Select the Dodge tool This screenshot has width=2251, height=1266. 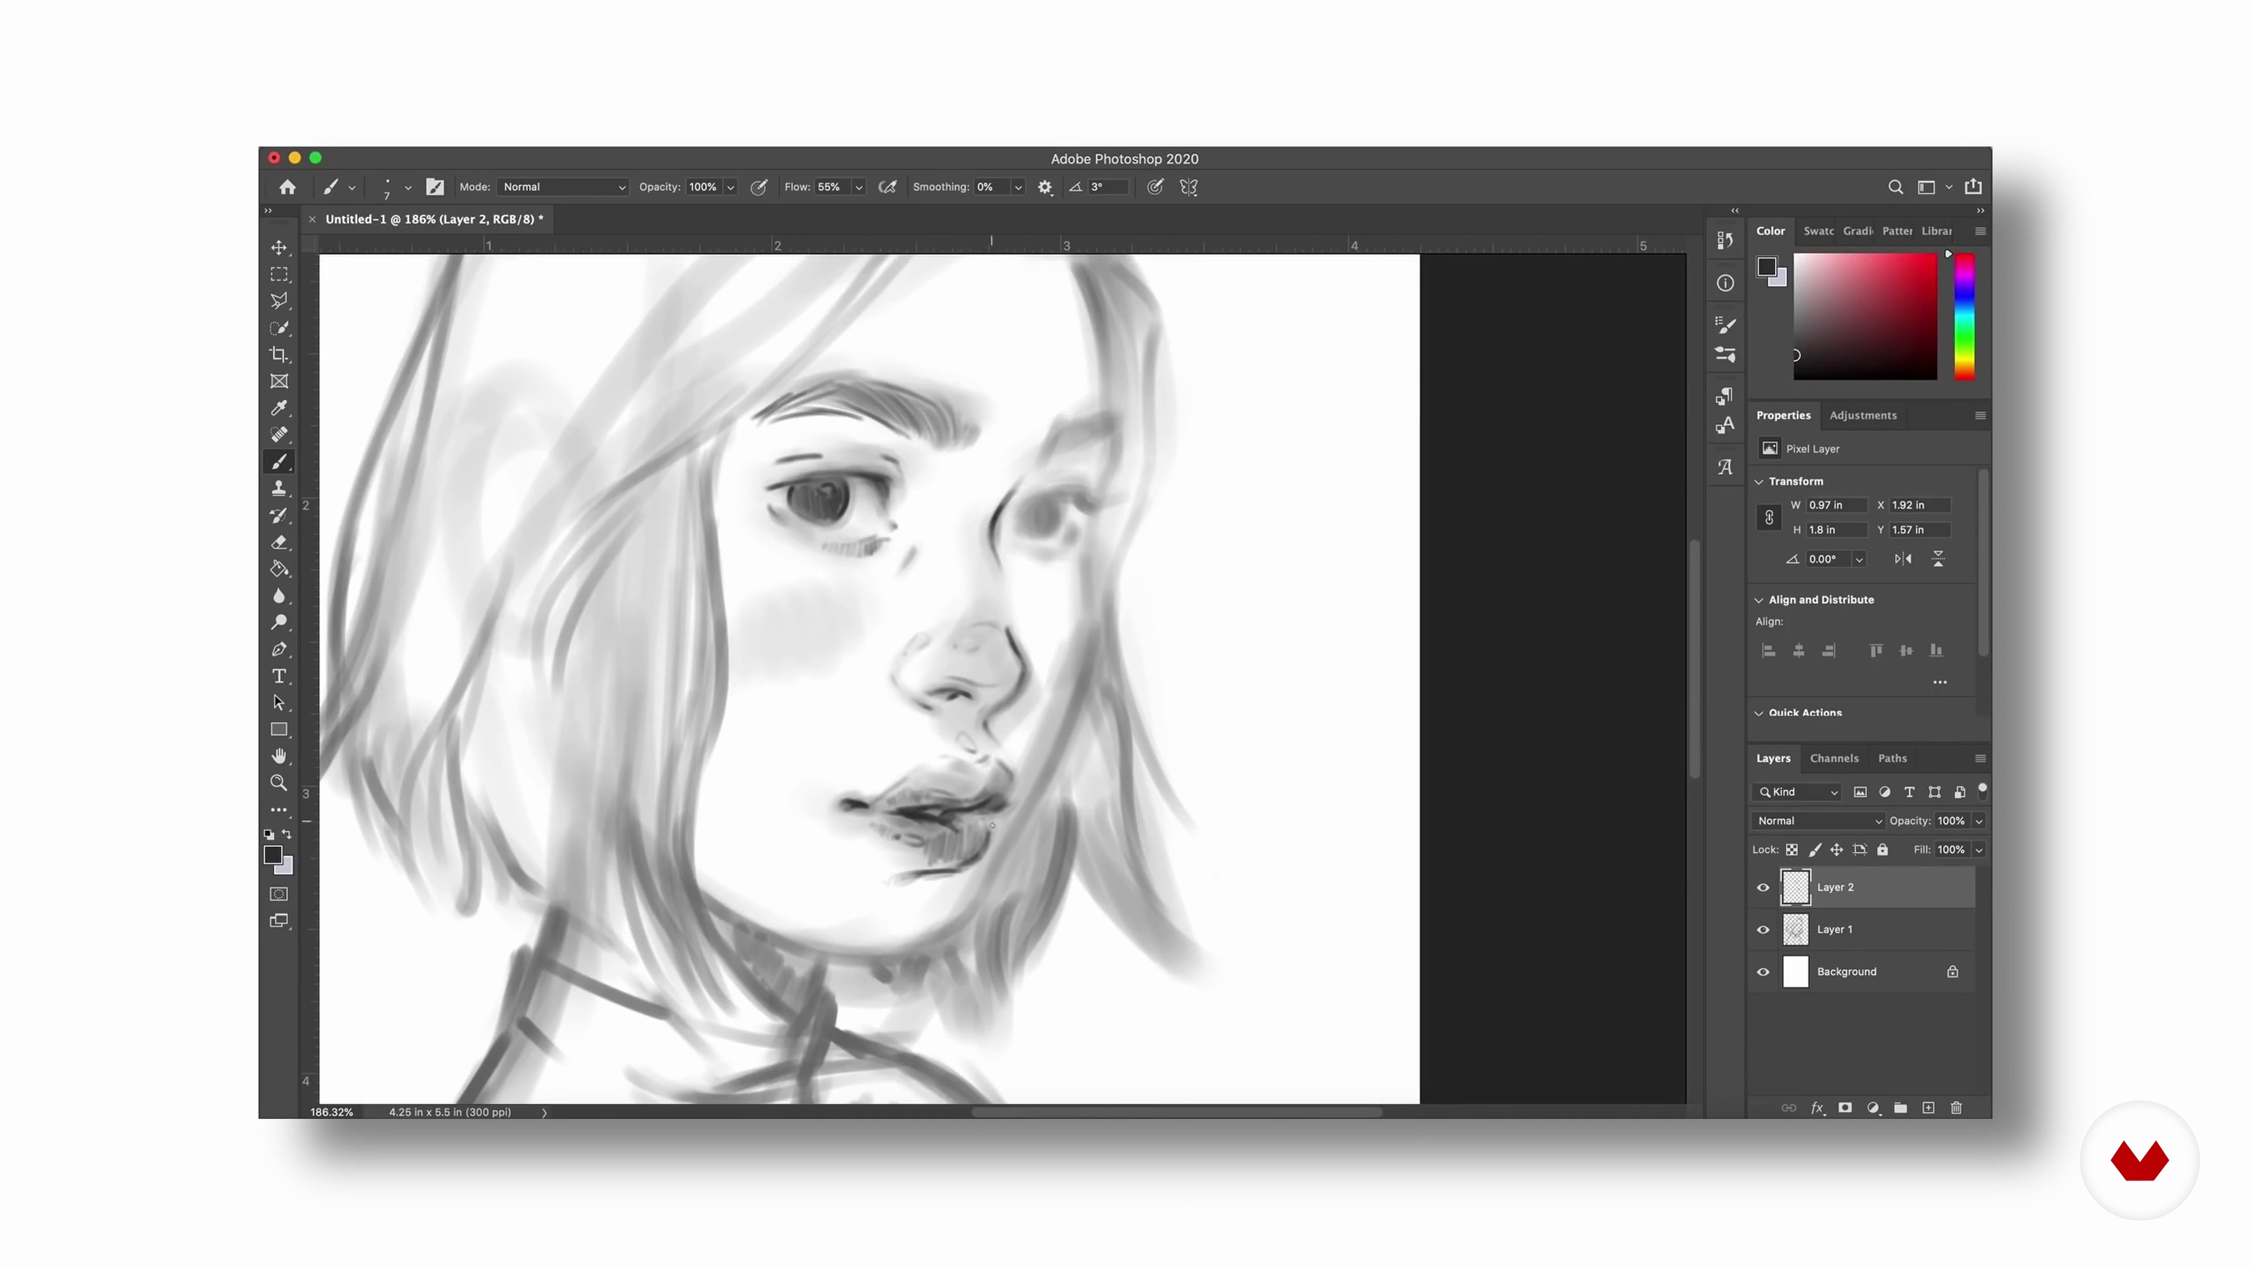pyautogui.click(x=279, y=623)
